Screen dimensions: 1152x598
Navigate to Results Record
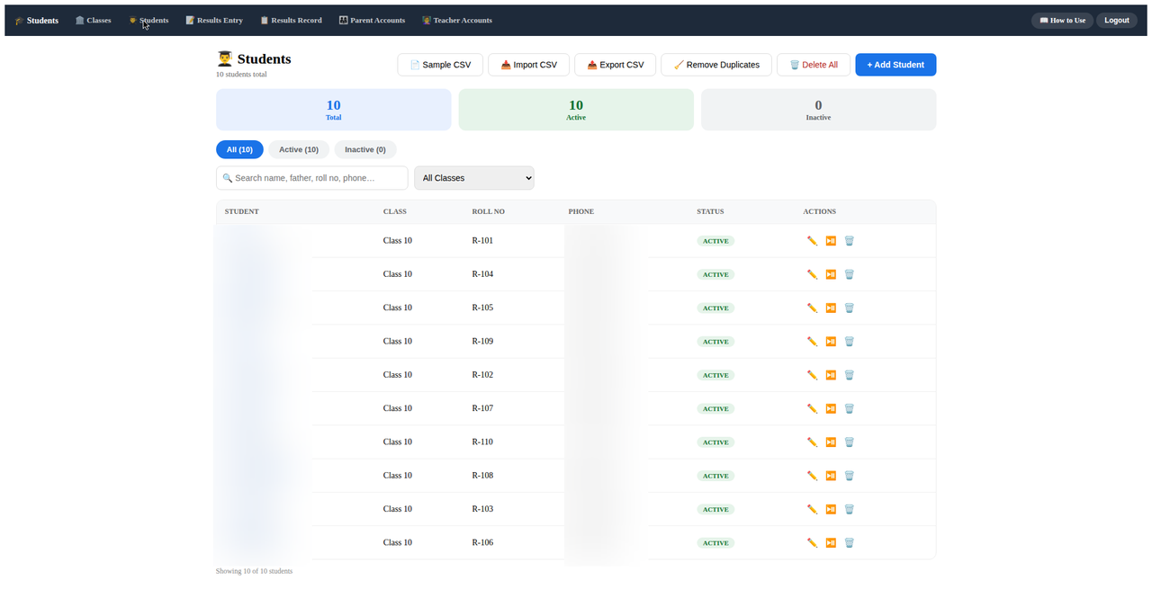click(291, 20)
